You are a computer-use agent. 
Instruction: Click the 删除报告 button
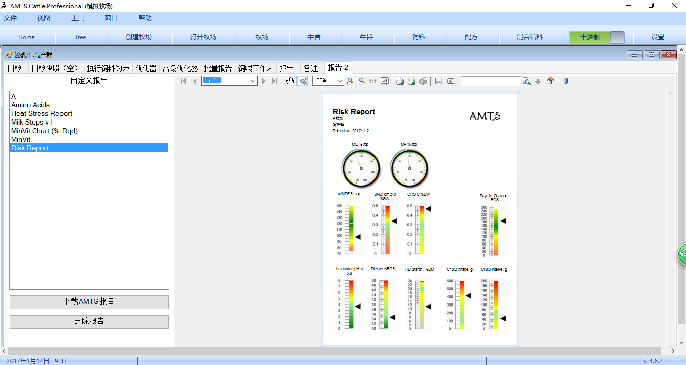tap(89, 321)
